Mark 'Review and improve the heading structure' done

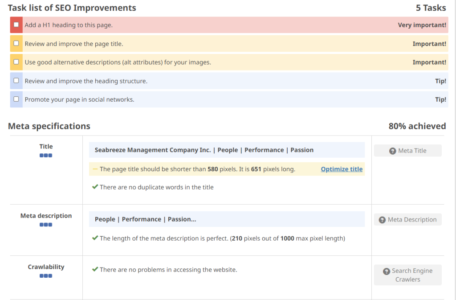point(16,81)
